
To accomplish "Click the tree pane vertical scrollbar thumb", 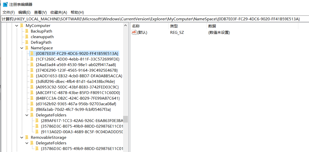I will click(126, 119).
